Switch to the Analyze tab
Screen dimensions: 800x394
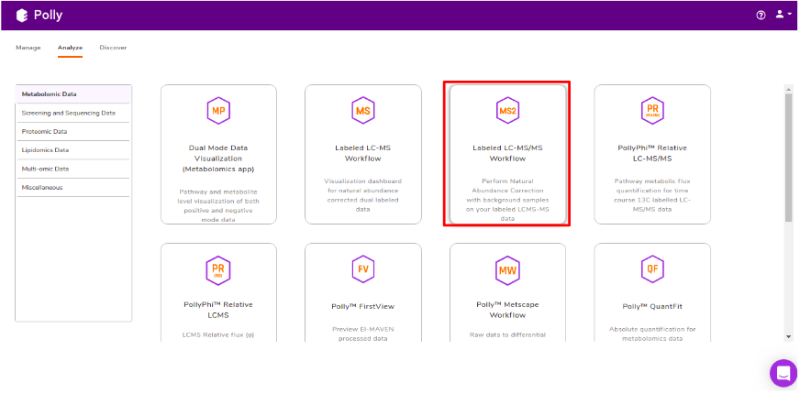70,48
